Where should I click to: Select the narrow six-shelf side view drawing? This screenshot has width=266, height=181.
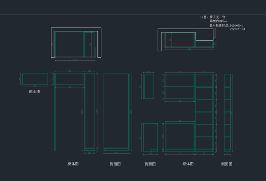tap(227, 112)
